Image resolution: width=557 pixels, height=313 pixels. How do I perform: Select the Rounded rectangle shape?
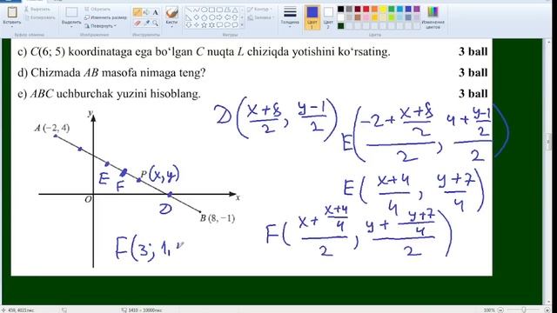(x=220, y=10)
